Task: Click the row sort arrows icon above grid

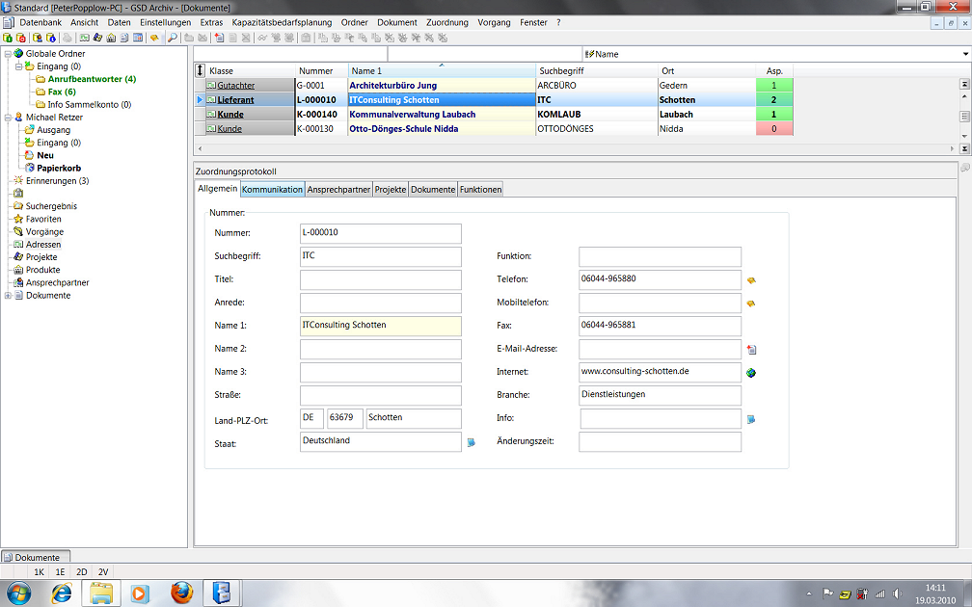Action: (200, 70)
